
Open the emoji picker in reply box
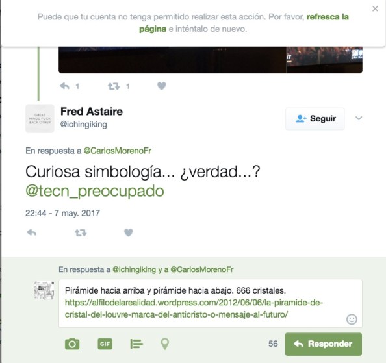pyautogui.click(x=352, y=319)
